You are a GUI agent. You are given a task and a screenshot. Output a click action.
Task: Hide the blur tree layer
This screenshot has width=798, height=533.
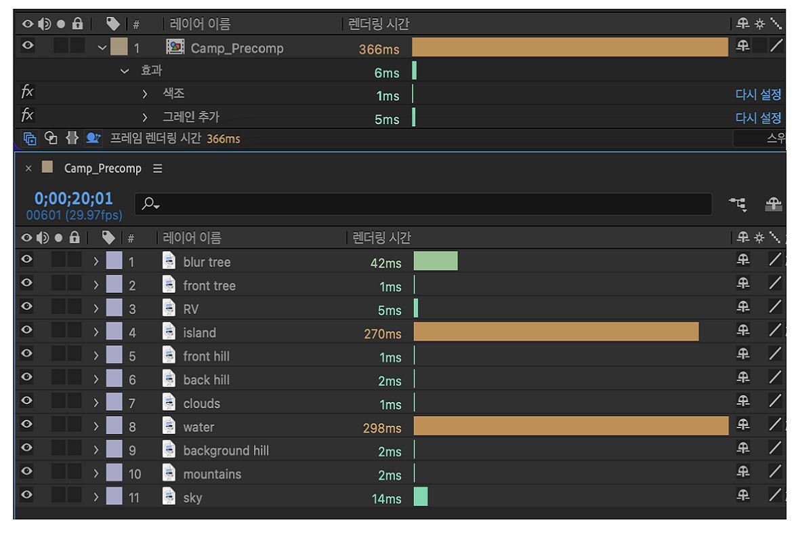pos(27,262)
